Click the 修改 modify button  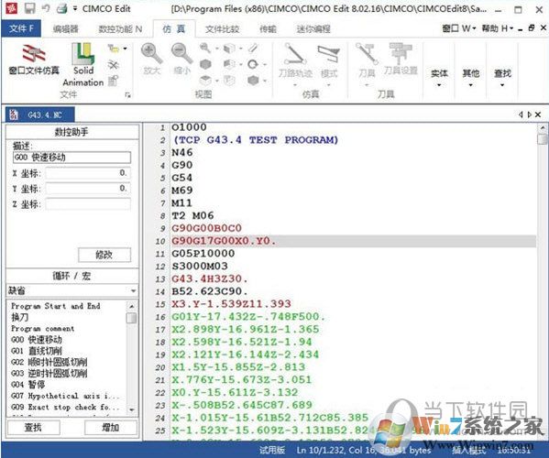[x=104, y=255]
